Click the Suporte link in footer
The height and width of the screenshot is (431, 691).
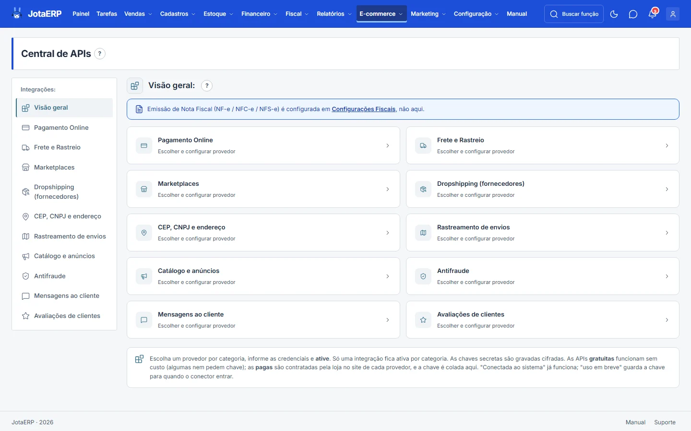(665, 422)
